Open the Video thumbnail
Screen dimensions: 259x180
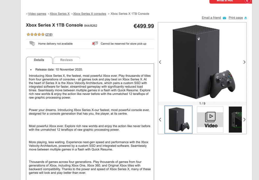coord(210,120)
